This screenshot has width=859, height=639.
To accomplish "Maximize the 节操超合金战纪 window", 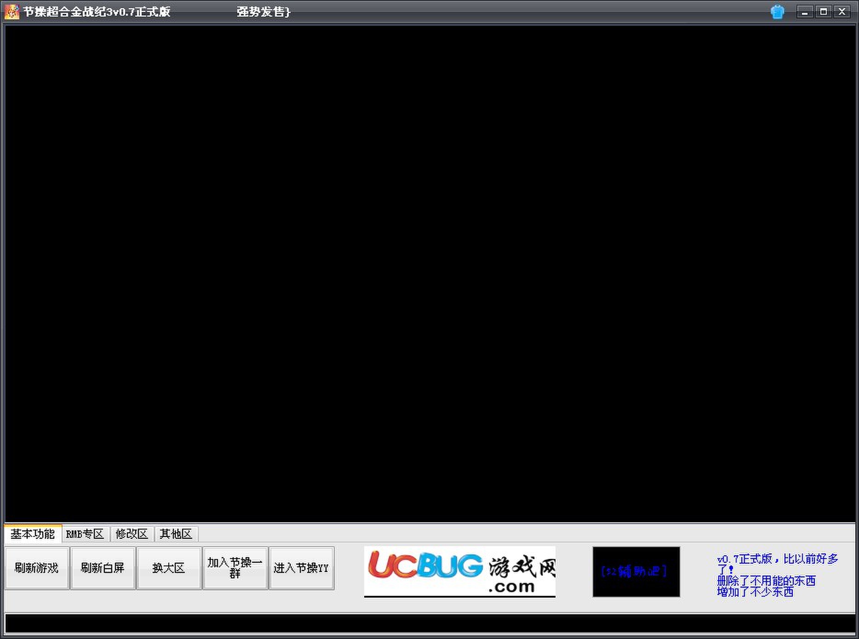I will pyautogui.click(x=824, y=12).
